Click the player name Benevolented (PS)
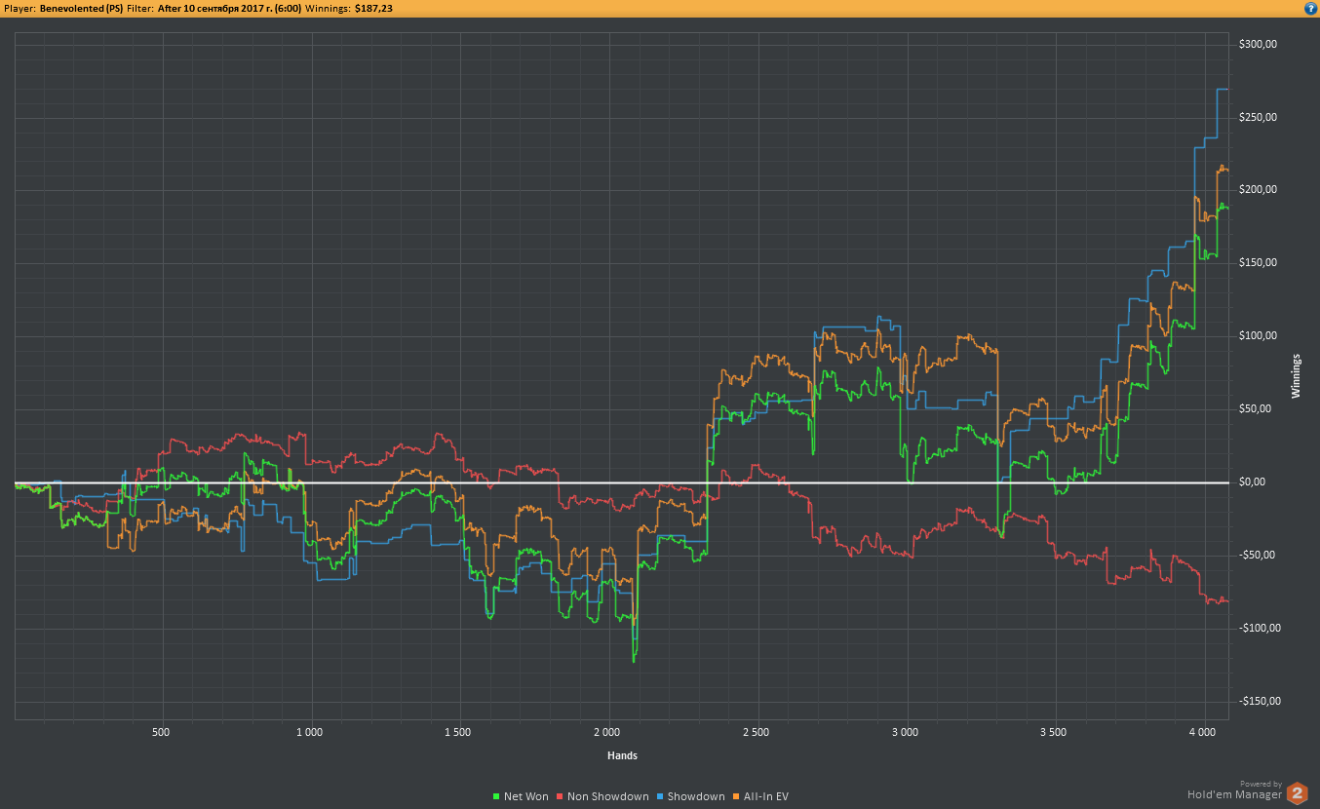This screenshot has height=809, width=1320. (x=81, y=8)
